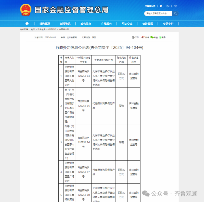Select row 1 party 光大银行长春亚泰大街支行

[x=69, y=76]
